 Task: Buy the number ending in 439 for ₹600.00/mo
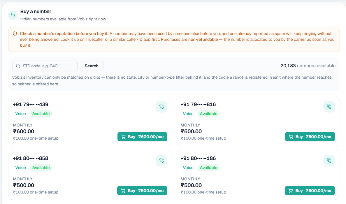142,137
